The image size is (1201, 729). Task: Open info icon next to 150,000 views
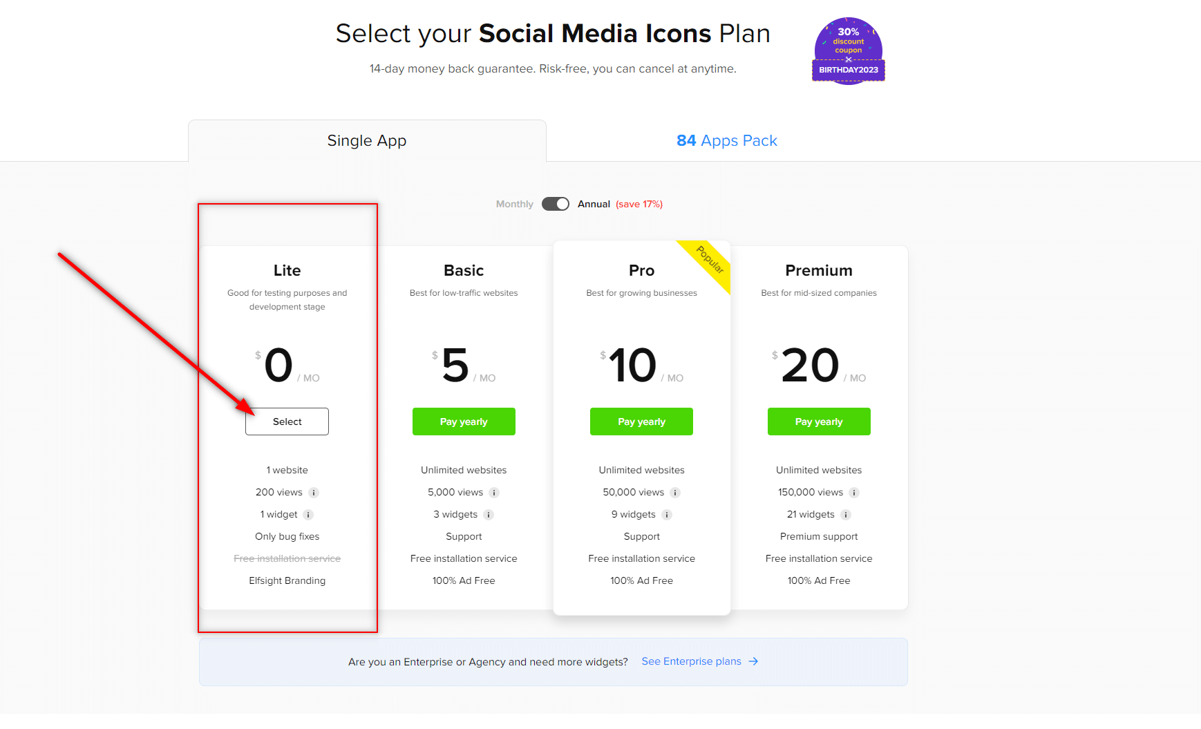[854, 493]
